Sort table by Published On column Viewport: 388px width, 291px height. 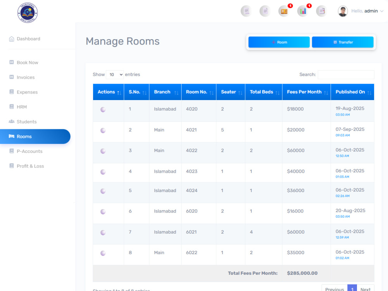(x=353, y=92)
